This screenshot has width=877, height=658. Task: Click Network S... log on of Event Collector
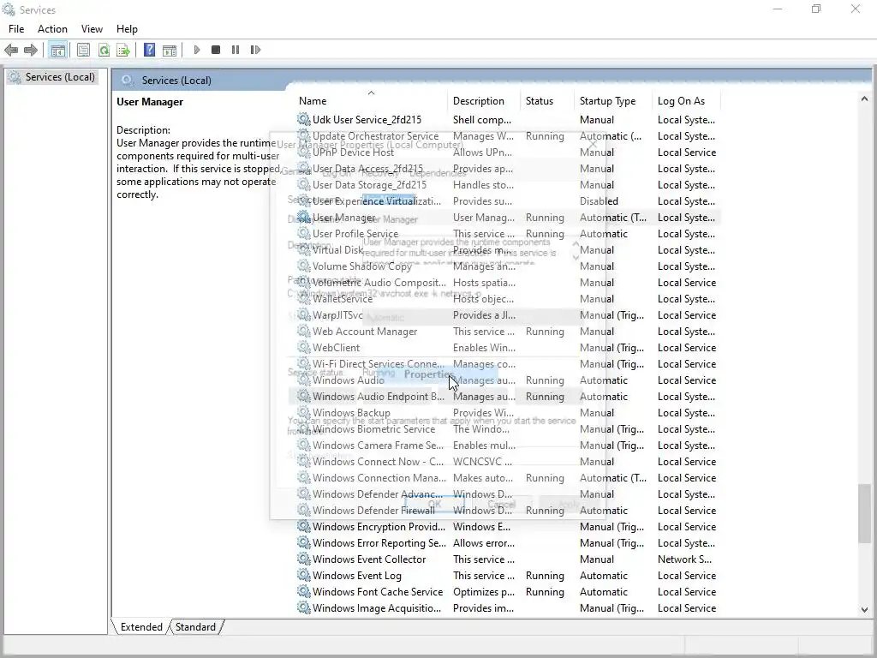[684, 559]
